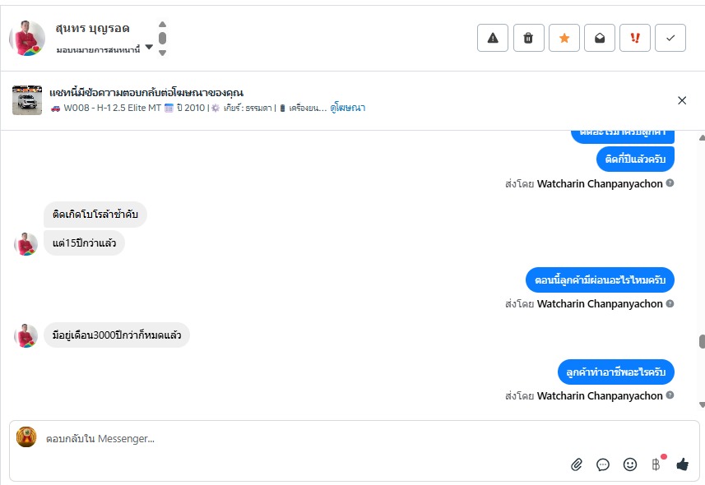Mark conversation done with checkmark button
Image resolution: width=705 pixels, height=485 pixels.
[670, 38]
